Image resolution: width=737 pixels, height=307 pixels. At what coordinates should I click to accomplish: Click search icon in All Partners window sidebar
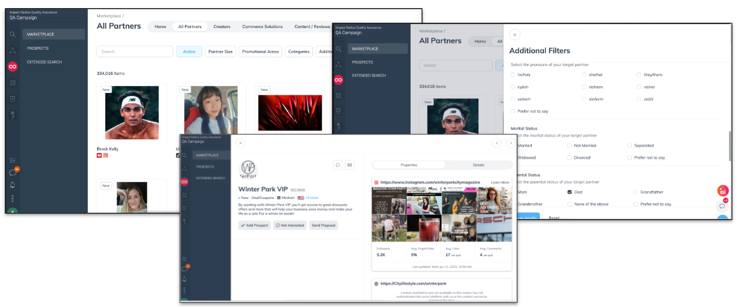point(12,35)
